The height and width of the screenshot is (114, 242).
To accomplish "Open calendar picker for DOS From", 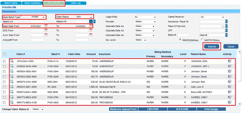I will point(46,31).
